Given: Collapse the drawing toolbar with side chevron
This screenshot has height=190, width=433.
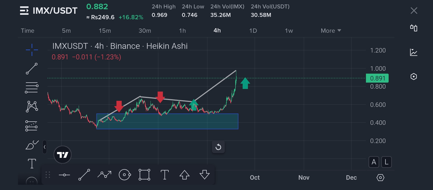Looking at the screenshot, I should [45, 147].
